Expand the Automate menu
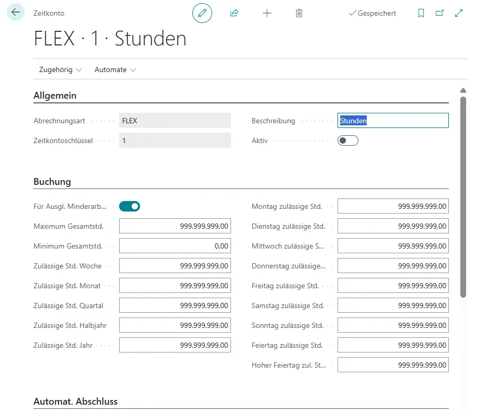 point(115,69)
